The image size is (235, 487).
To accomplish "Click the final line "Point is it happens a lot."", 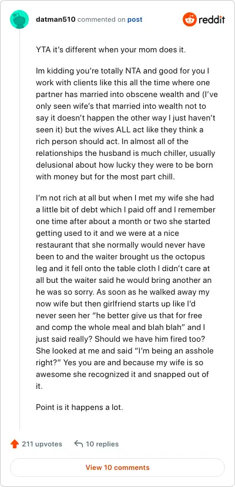I will coord(79,407).
